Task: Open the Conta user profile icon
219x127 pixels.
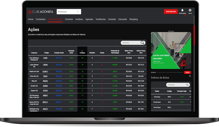Action: click(x=190, y=10)
